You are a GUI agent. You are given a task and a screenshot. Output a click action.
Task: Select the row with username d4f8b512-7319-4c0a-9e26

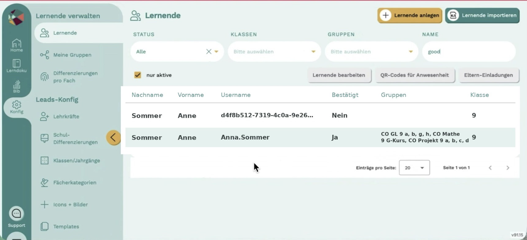[320, 116]
